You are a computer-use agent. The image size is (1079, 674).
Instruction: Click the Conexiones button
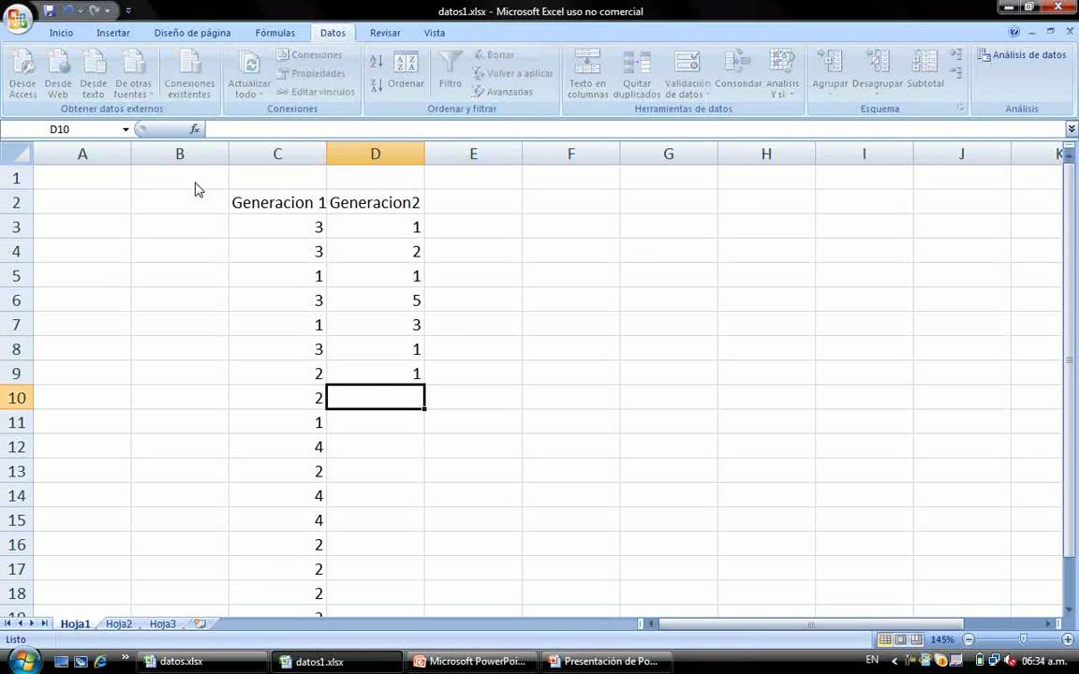309,54
